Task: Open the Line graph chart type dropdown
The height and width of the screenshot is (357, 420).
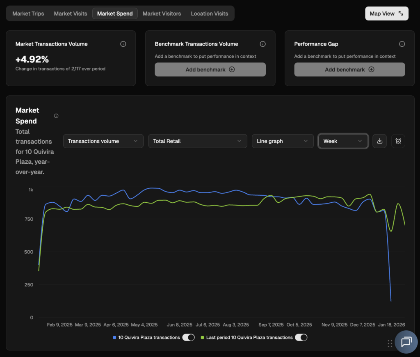Action: tap(282, 141)
